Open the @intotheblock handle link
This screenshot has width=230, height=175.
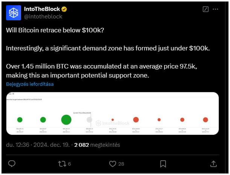pyautogui.click(x=43, y=17)
